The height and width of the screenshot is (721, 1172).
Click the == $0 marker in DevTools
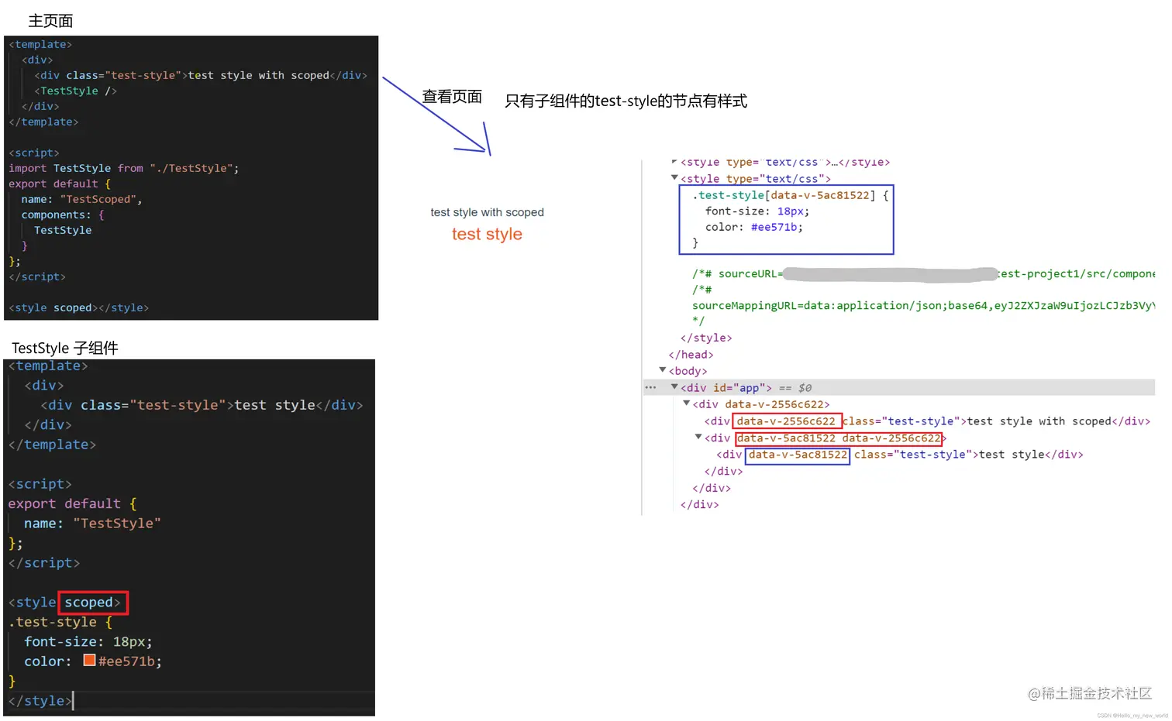pos(795,387)
